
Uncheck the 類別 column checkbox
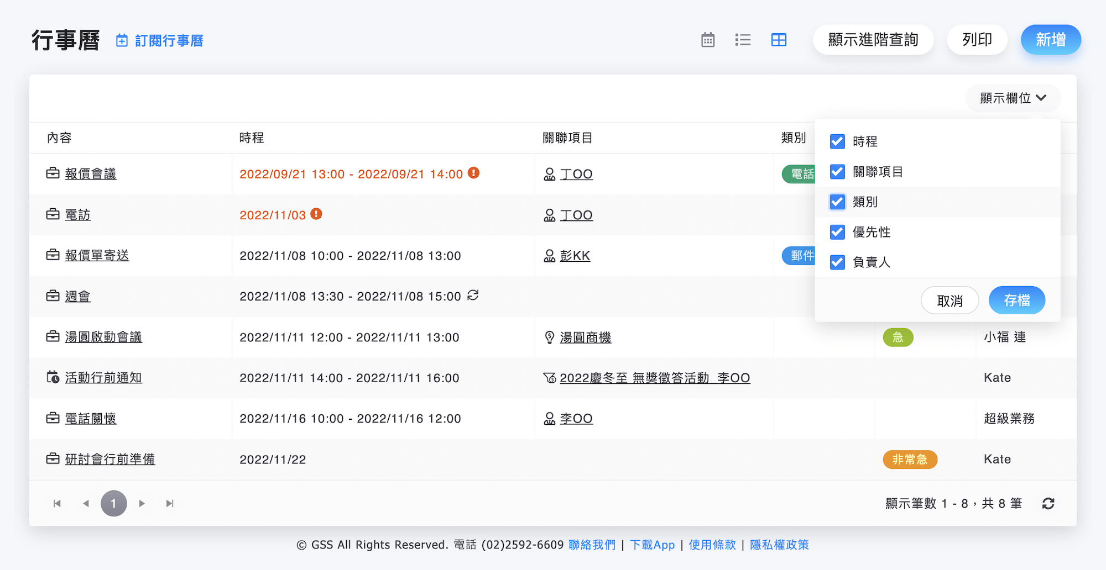pyautogui.click(x=837, y=202)
